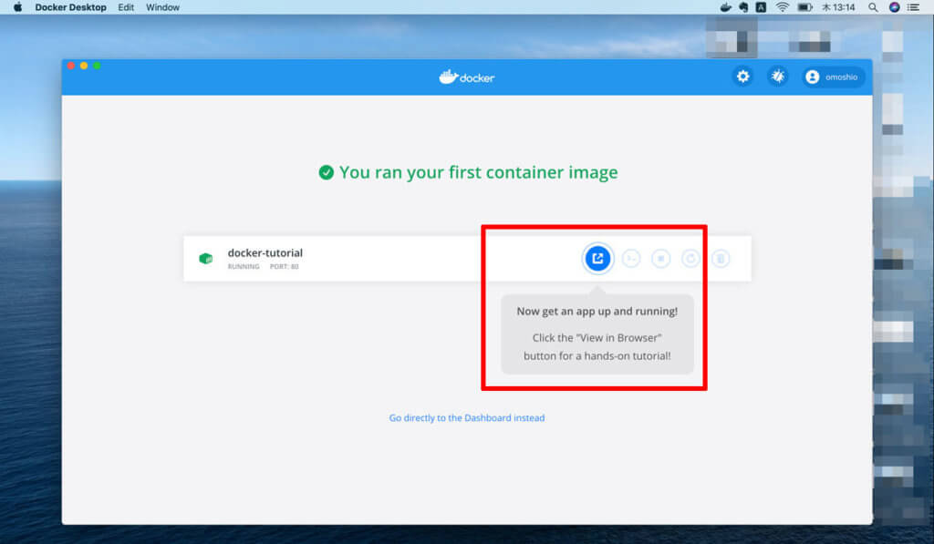934x544 pixels.
Task: Open macOS Notification Center icon
Action: tap(917, 7)
